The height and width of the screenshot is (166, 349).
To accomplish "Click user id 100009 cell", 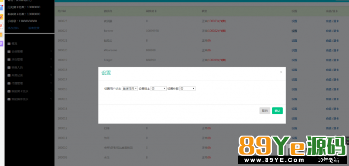I will [x=62, y=157].
